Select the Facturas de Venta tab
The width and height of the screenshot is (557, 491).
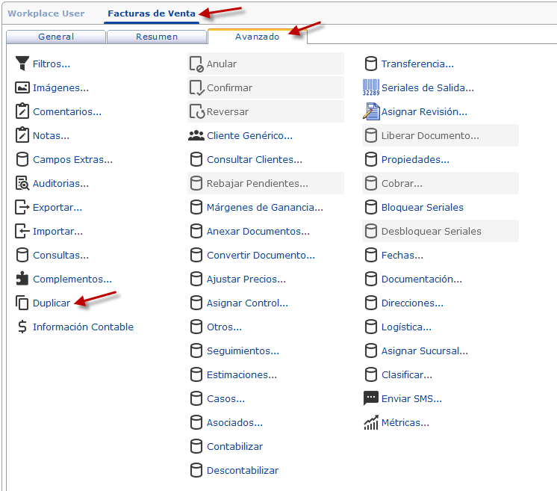click(152, 13)
